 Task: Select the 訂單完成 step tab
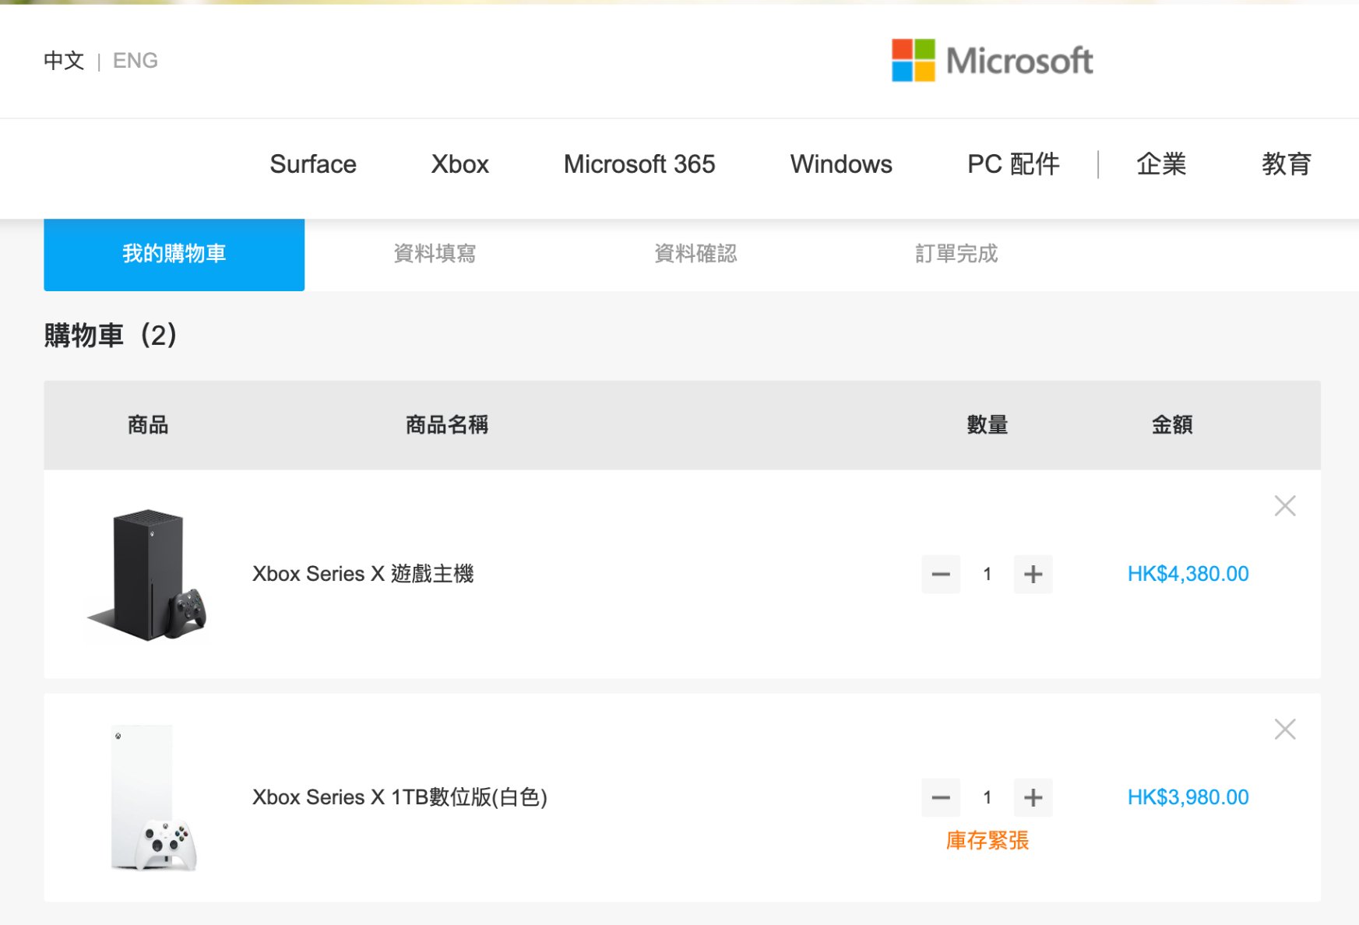(x=956, y=254)
